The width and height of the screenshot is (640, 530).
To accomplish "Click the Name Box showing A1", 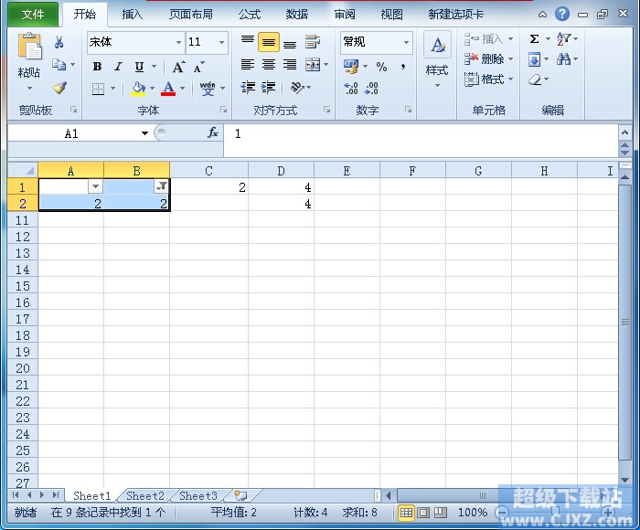I will (71, 133).
